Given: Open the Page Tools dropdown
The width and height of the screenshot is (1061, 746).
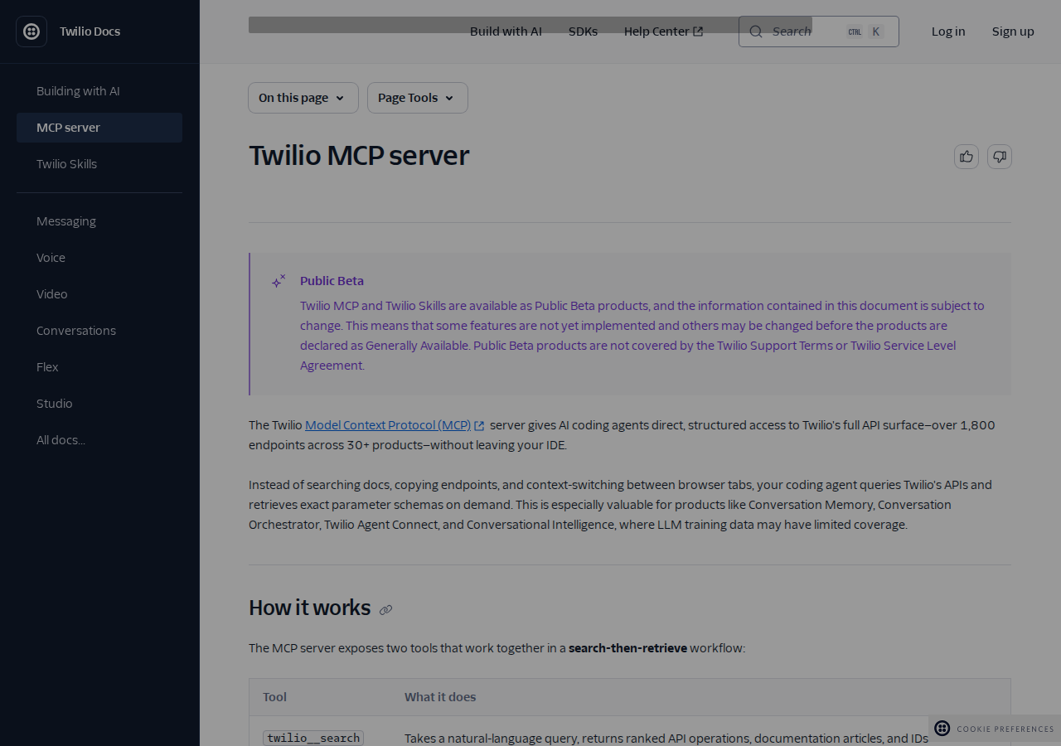Looking at the screenshot, I should click(418, 98).
